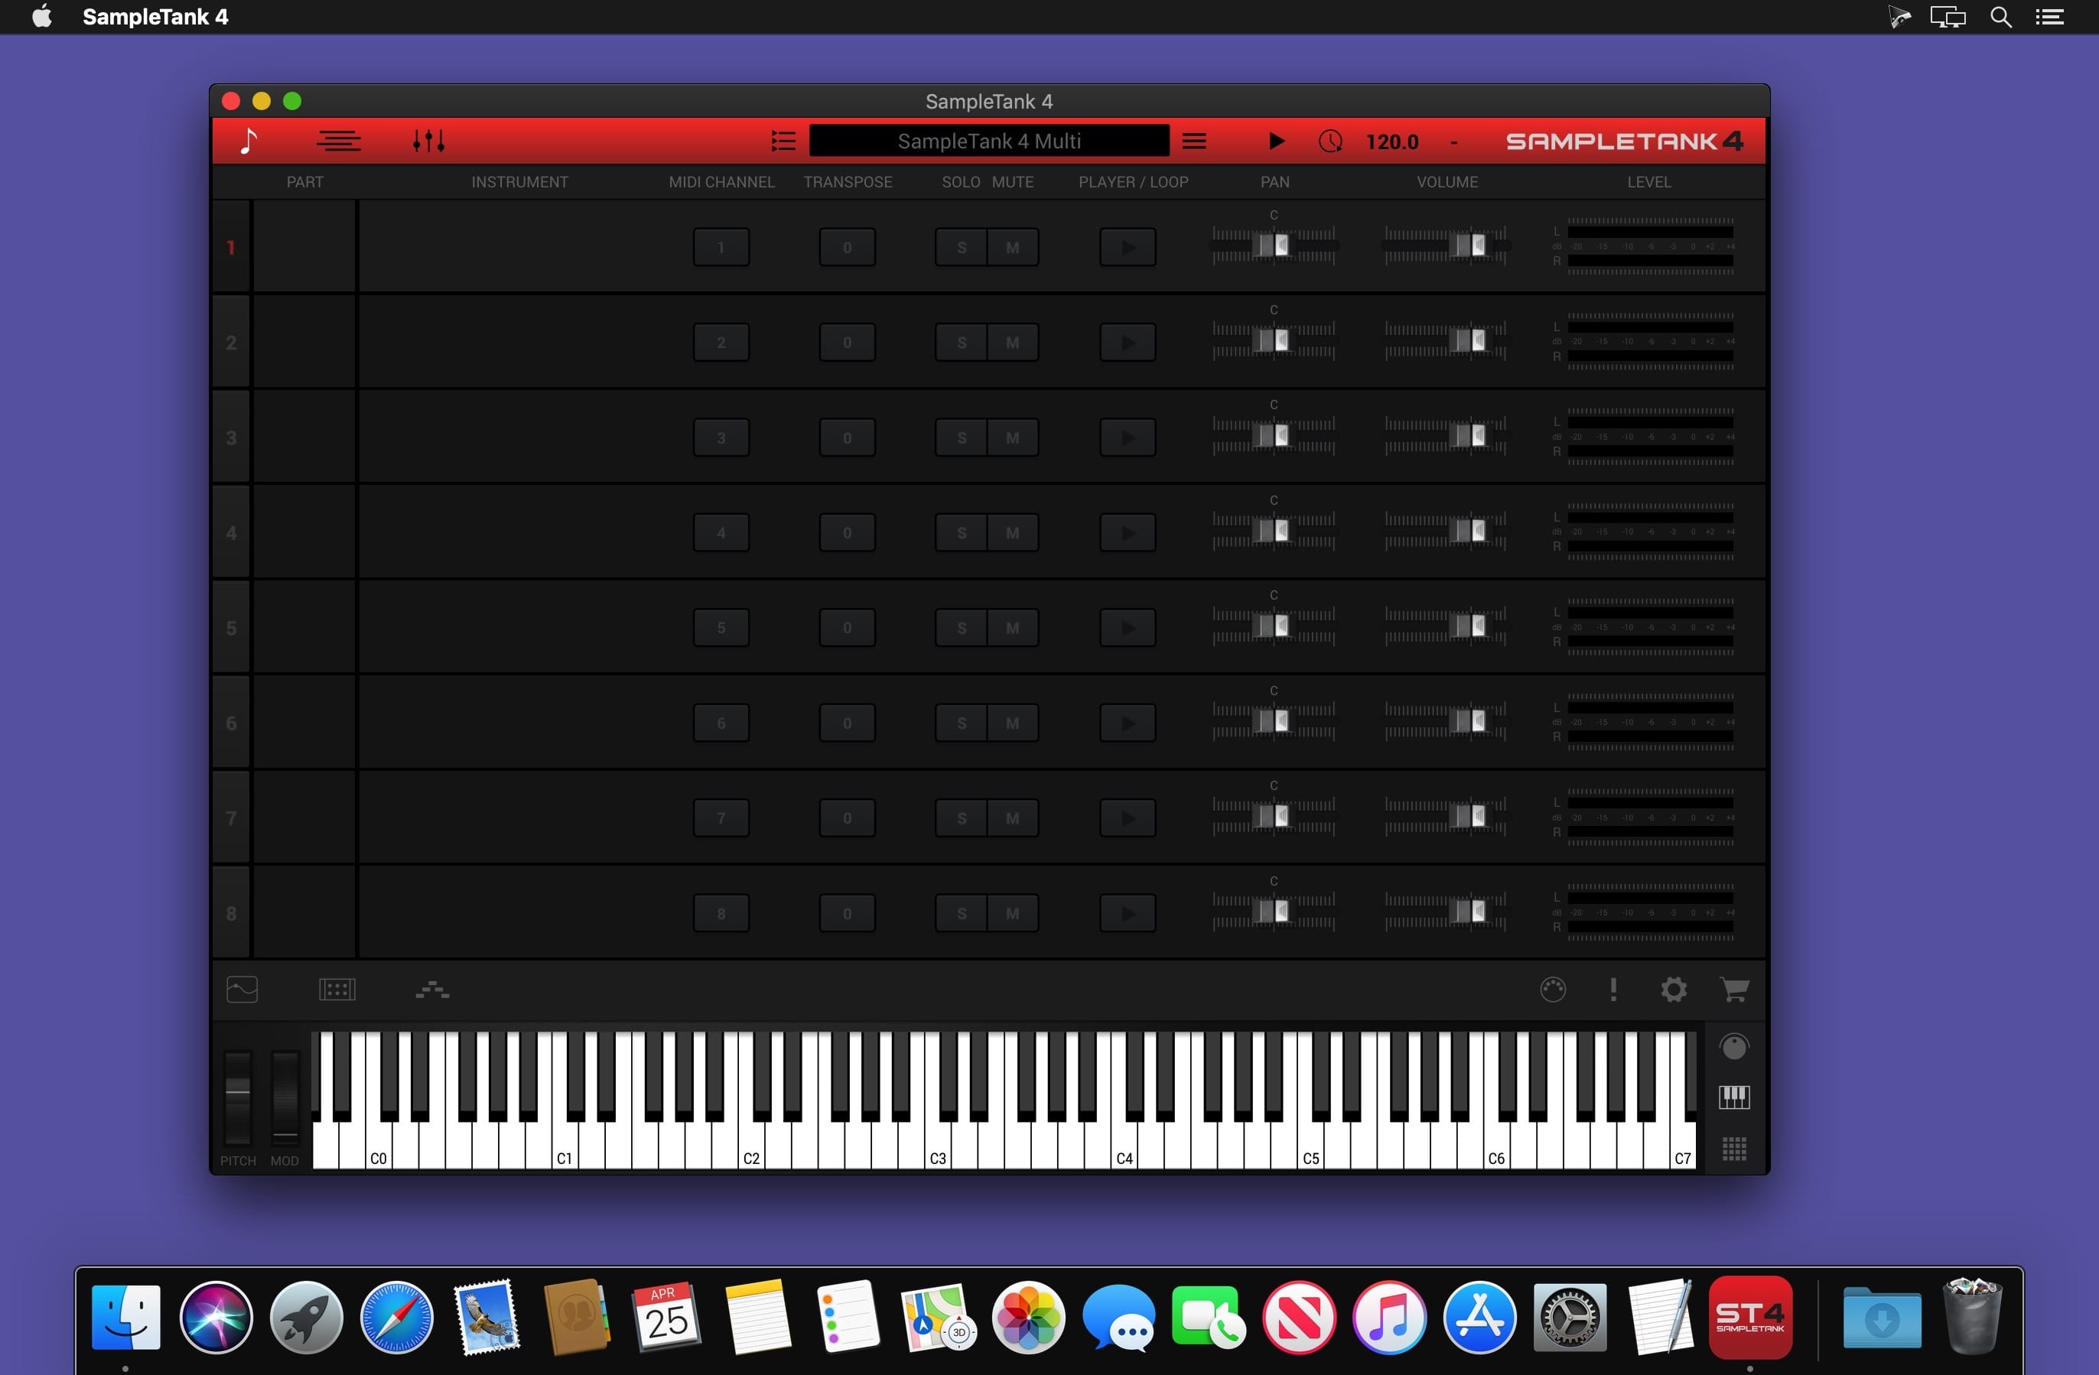Open the shopping cart store icon
This screenshot has width=2099, height=1375.
coord(1734,990)
